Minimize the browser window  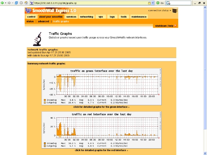(195, 3)
